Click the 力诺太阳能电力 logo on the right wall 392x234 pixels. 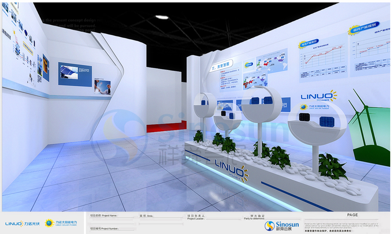(x=315, y=107)
